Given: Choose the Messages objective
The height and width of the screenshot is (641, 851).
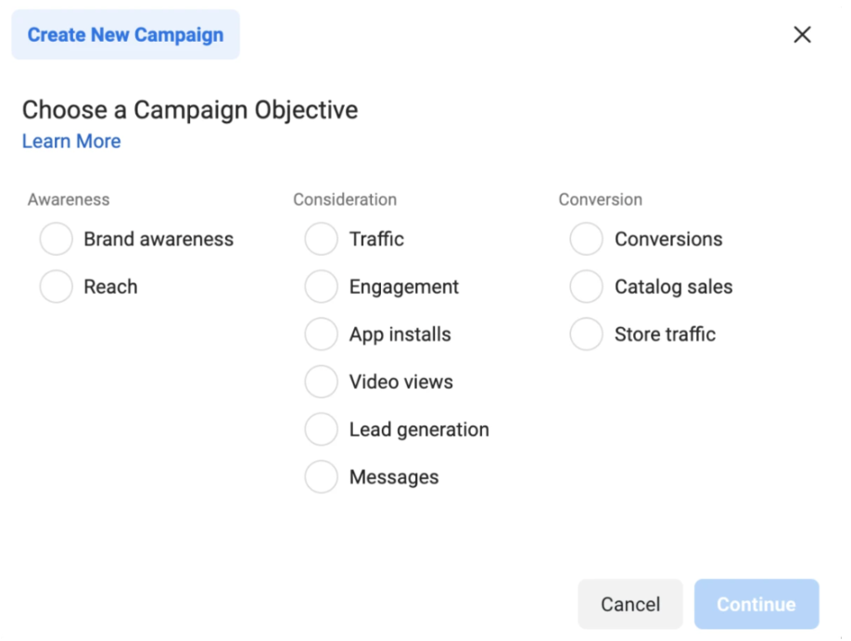Looking at the screenshot, I should coord(322,477).
